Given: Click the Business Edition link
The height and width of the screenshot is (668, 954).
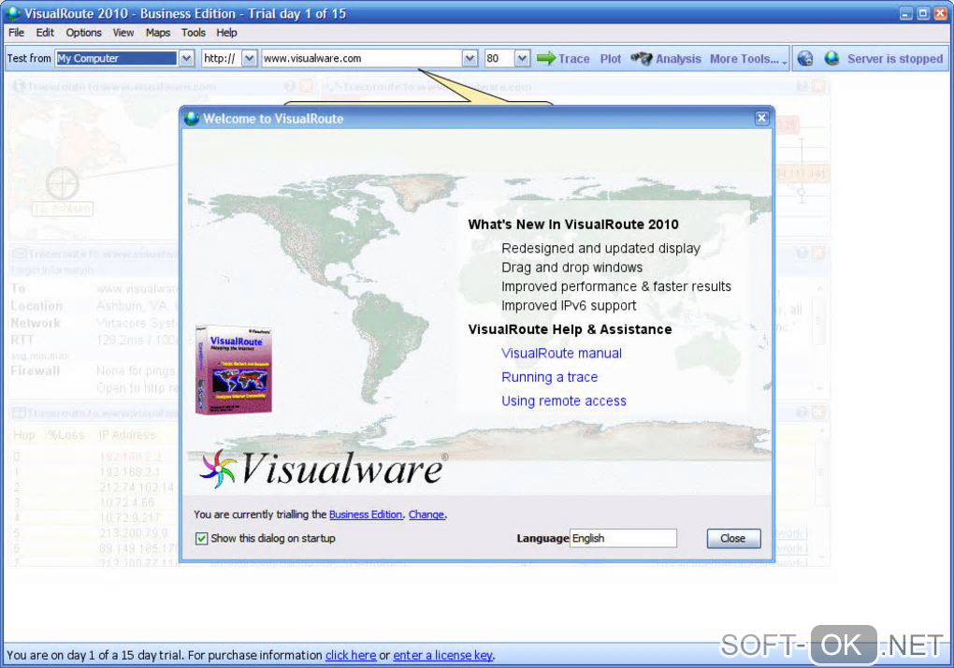Looking at the screenshot, I should [366, 515].
